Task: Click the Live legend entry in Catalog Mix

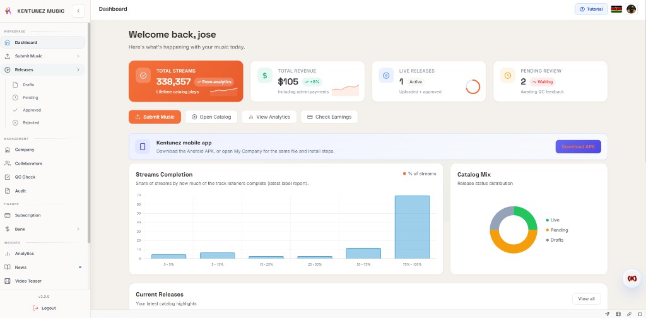Action: point(553,220)
